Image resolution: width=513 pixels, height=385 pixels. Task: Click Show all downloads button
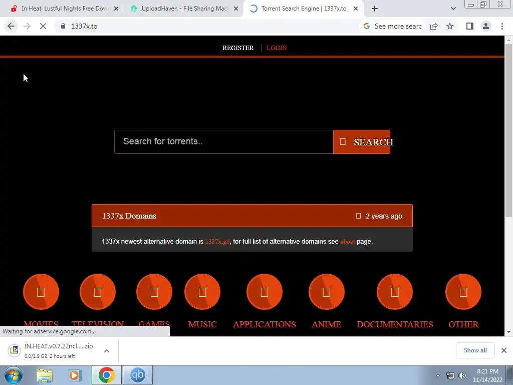475,350
